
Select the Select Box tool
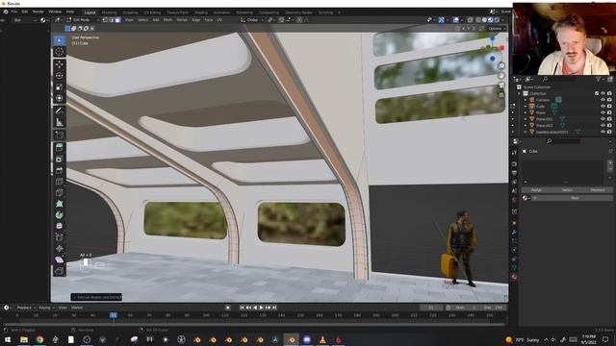tap(60, 40)
